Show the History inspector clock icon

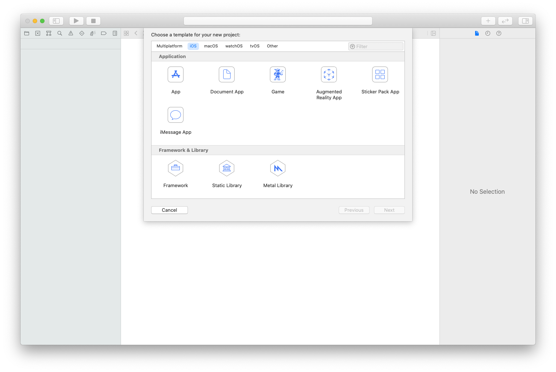point(488,33)
